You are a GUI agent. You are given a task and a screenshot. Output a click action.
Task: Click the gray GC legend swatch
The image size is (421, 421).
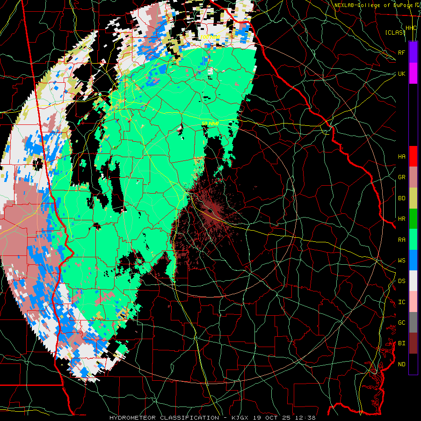pyautogui.click(x=413, y=322)
